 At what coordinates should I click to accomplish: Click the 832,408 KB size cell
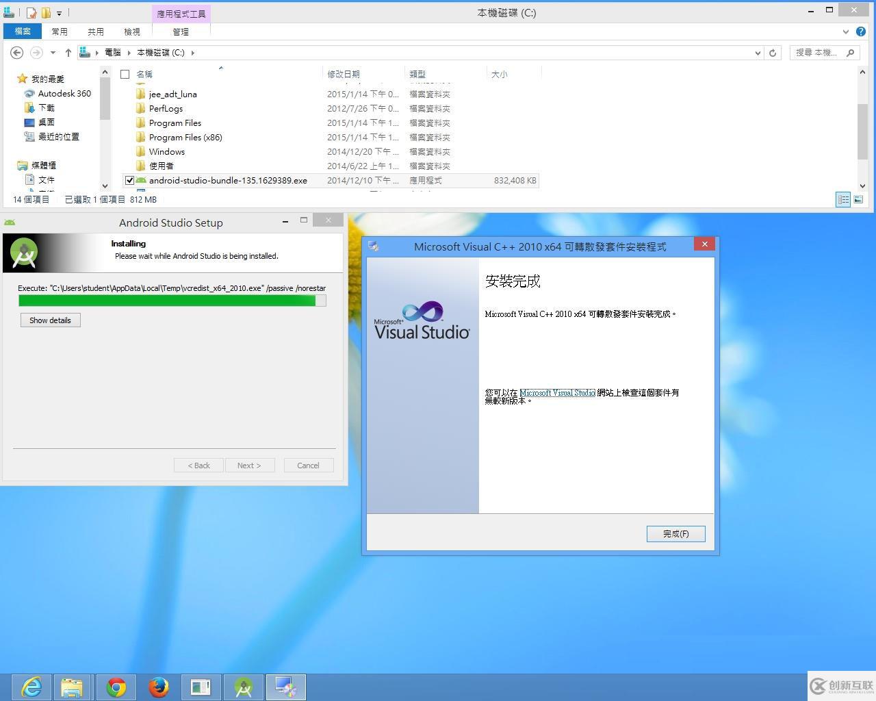tap(515, 181)
